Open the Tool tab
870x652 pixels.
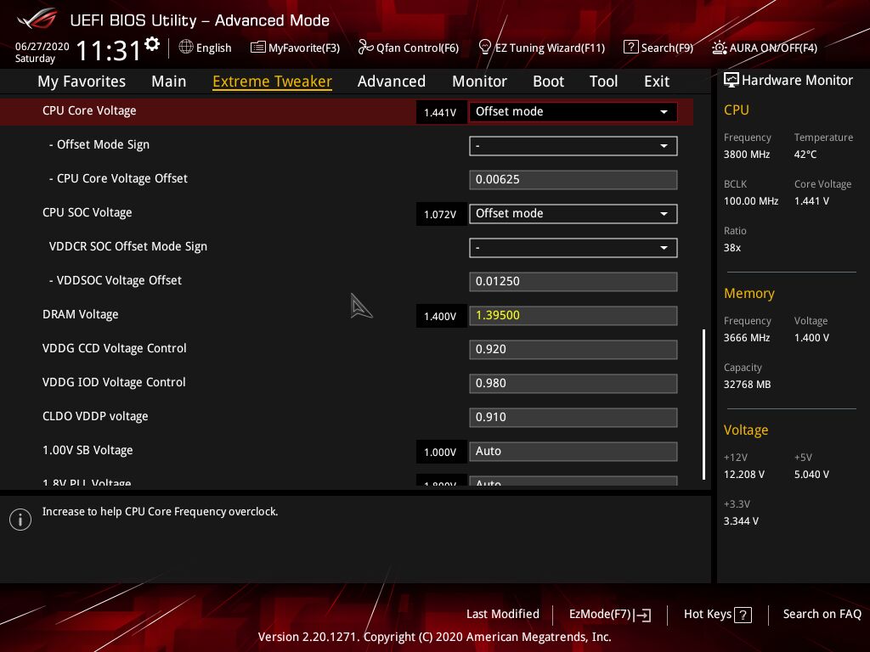[x=604, y=81]
